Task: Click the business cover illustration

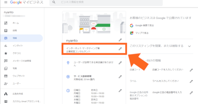Action: point(94,23)
